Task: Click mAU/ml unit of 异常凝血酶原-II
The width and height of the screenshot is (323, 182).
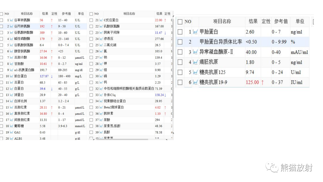Action: pos(299,52)
